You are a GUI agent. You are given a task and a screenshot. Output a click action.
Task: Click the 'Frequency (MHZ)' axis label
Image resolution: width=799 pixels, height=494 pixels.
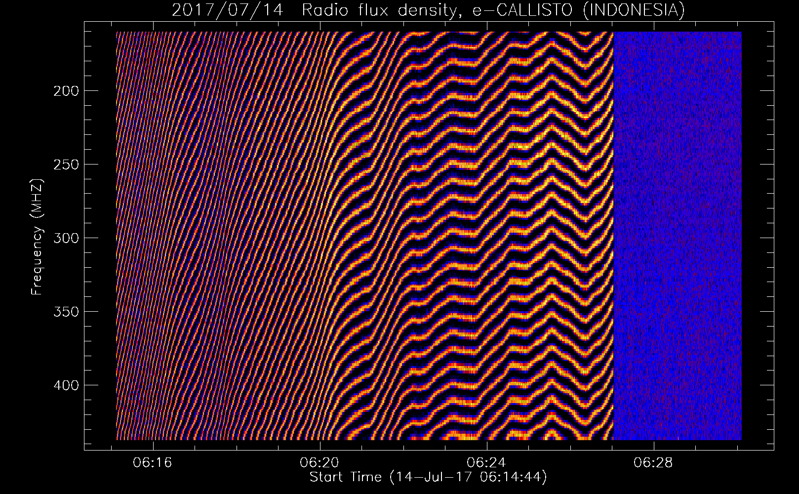click(x=37, y=237)
